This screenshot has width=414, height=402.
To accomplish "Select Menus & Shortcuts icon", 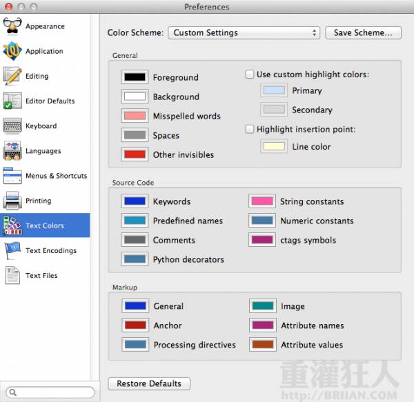I will (x=12, y=175).
